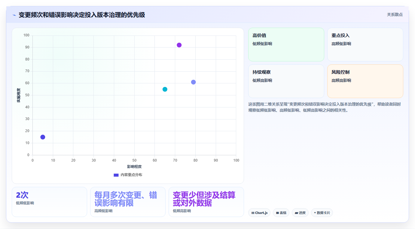
Task: Select the dark indigo point bottom left
Action: (43, 137)
